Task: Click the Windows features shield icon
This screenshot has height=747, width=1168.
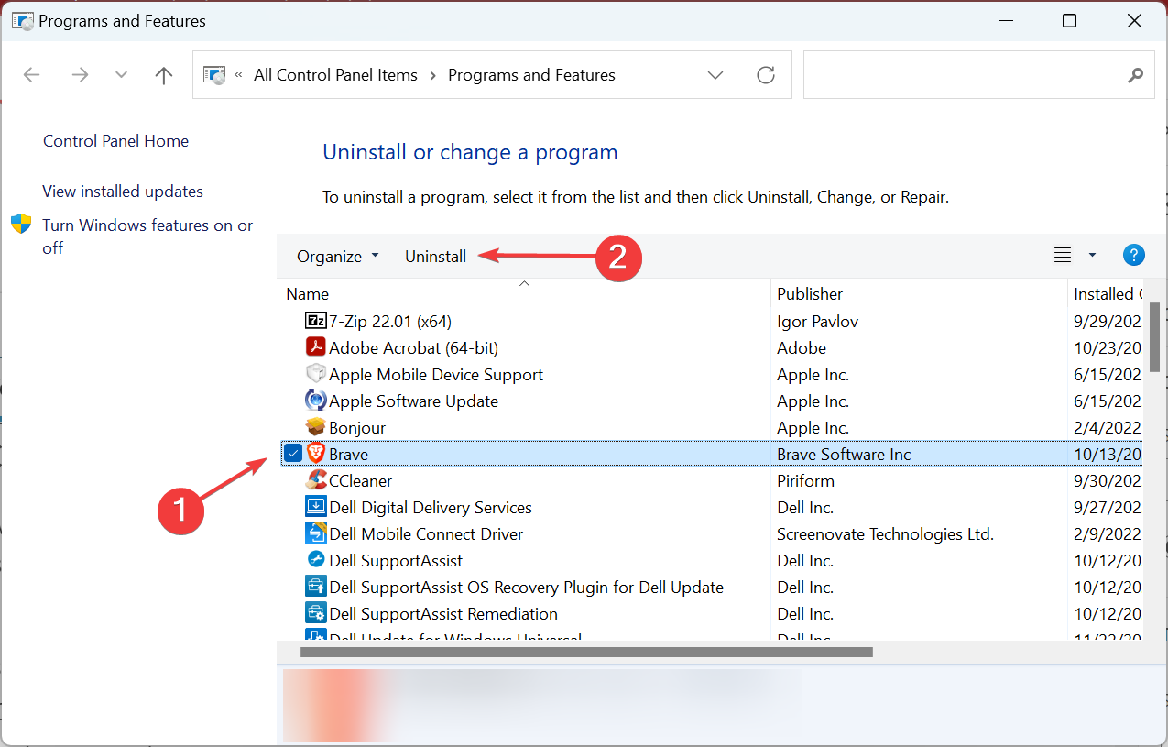Action: (x=21, y=225)
